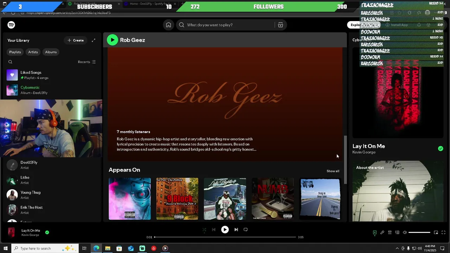
Task: Open the taskbar volume control
Action: (420, 248)
